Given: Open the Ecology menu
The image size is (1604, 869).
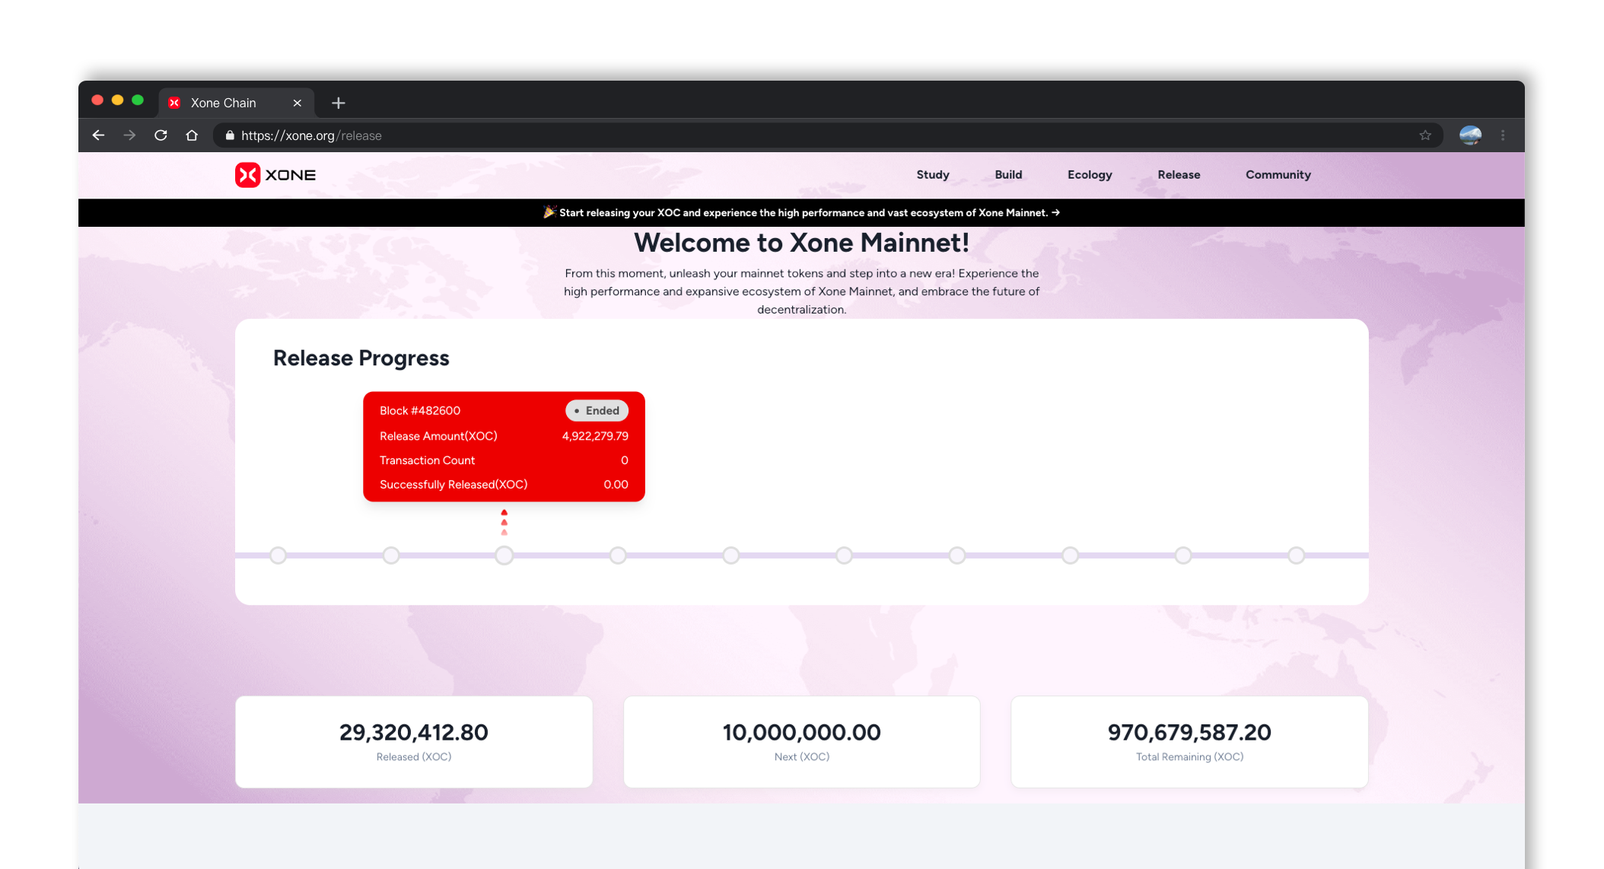Looking at the screenshot, I should [1090, 175].
